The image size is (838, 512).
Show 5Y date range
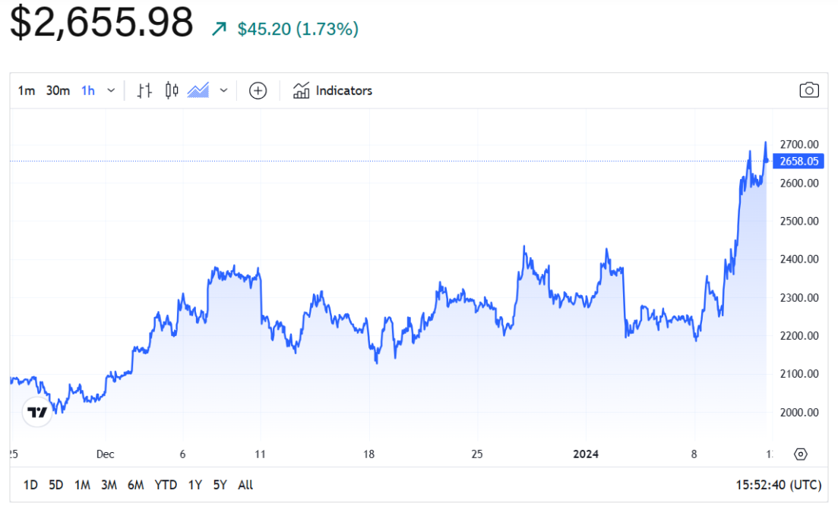click(220, 485)
